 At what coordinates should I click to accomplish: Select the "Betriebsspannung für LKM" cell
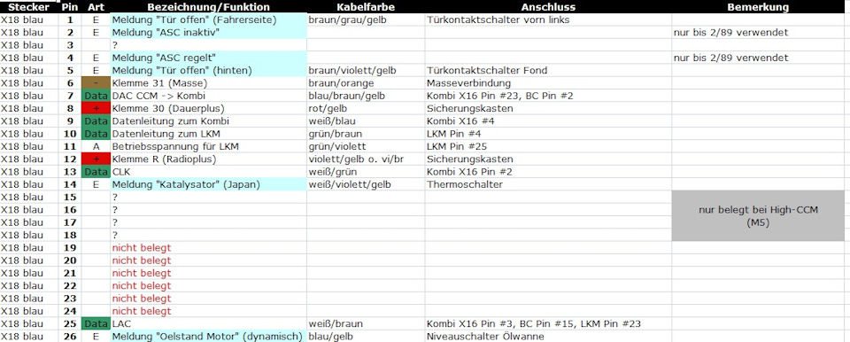[x=209, y=146]
